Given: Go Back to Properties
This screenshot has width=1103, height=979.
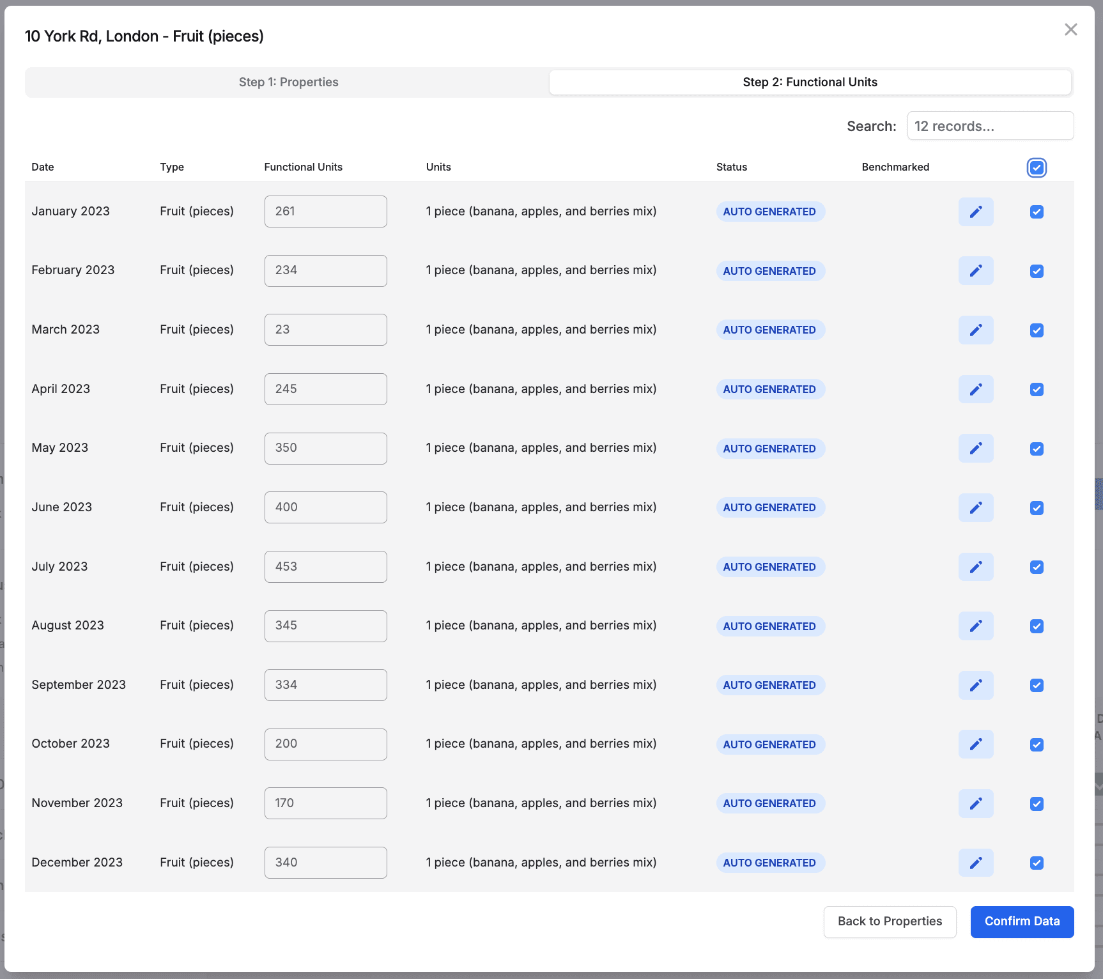Looking at the screenshot, I should point(890,921).
